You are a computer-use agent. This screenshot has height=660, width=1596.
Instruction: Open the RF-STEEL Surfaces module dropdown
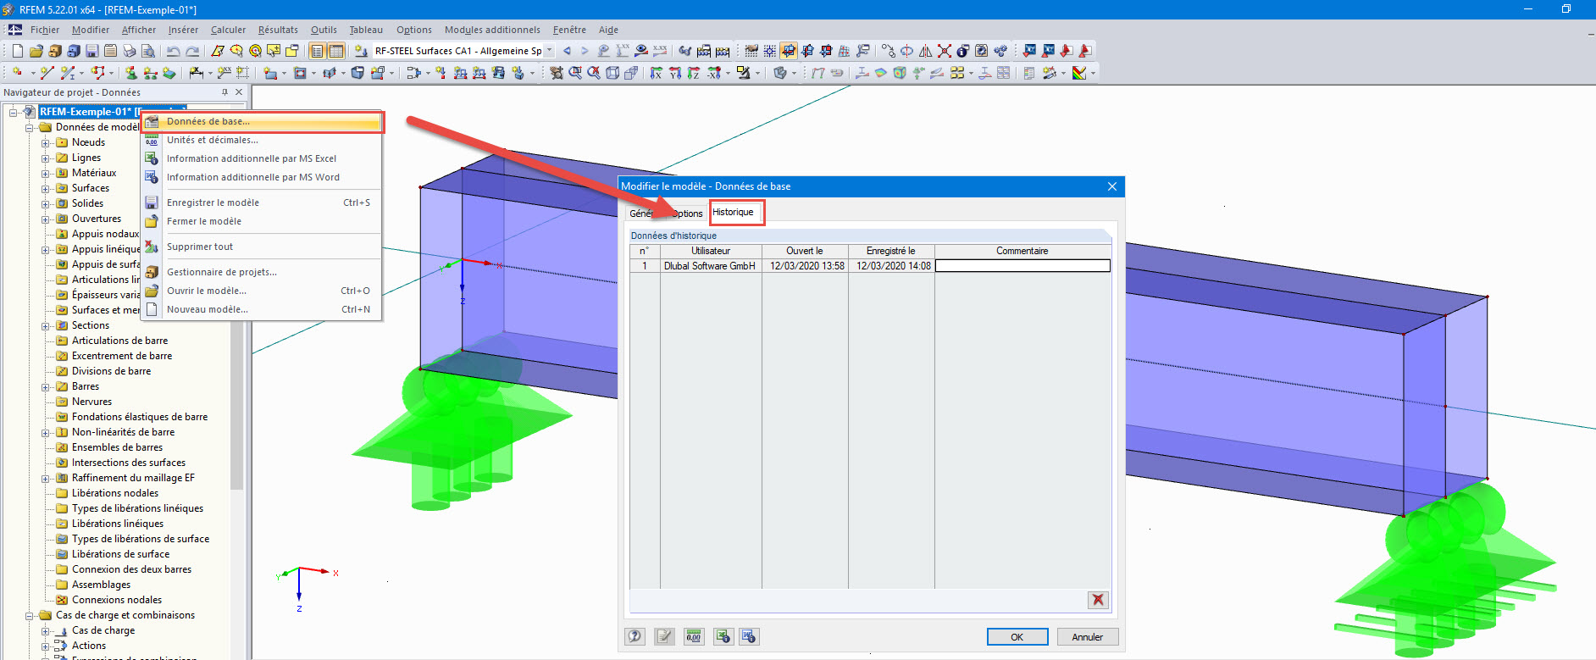(550, 51)
